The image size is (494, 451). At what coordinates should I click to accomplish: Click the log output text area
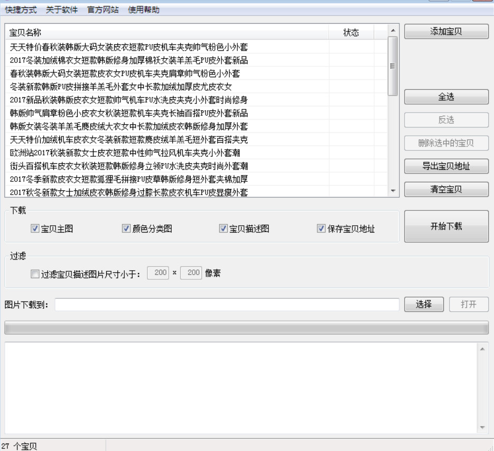pos(241,388)
